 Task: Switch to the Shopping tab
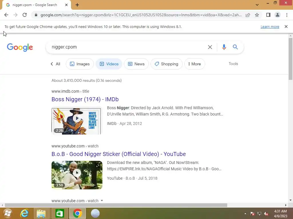click(x=166, y=64)
